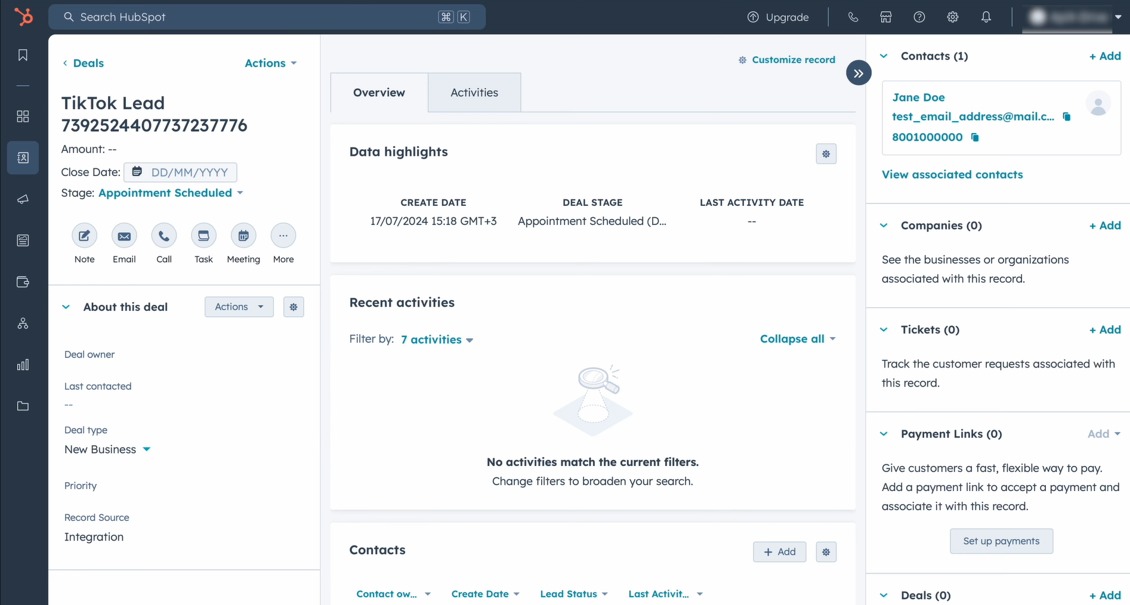Open the Notifications bell icon
Screen dimensions: 1130x605
[x=986, y=17]
